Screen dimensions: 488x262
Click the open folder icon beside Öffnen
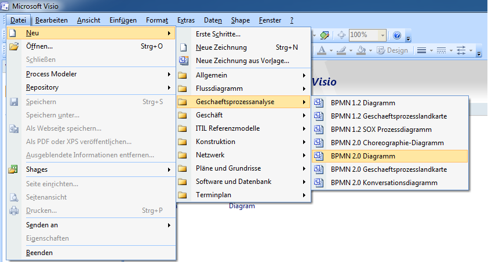(x=14, y=47)
